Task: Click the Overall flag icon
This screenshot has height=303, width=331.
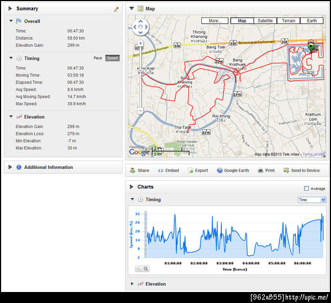Action: [19, 21]
